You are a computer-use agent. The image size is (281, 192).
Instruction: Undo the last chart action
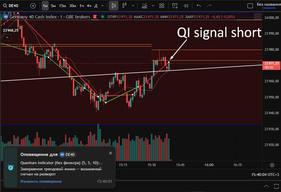(199, 6)
